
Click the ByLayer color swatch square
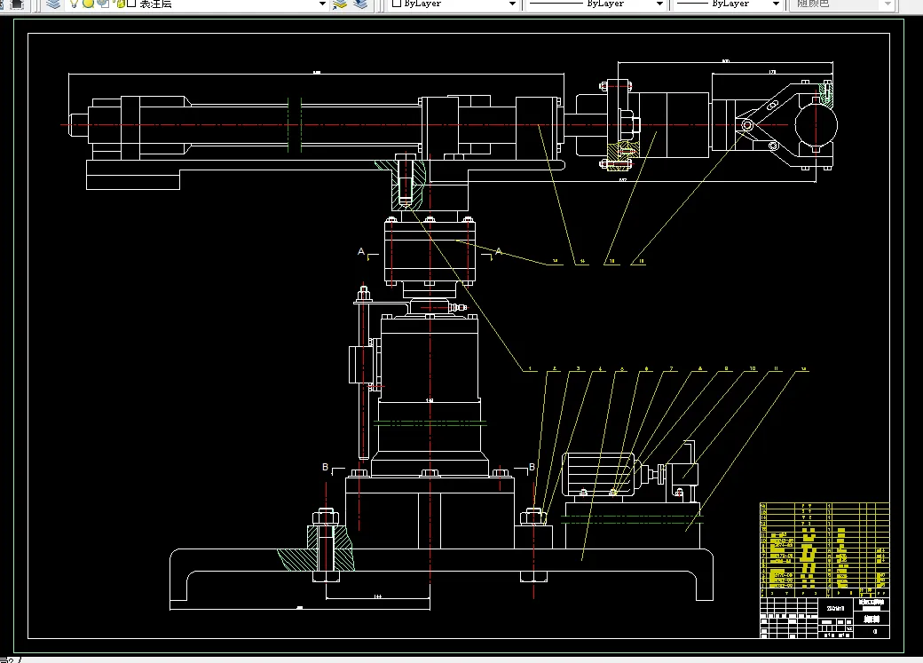(397, 4)
